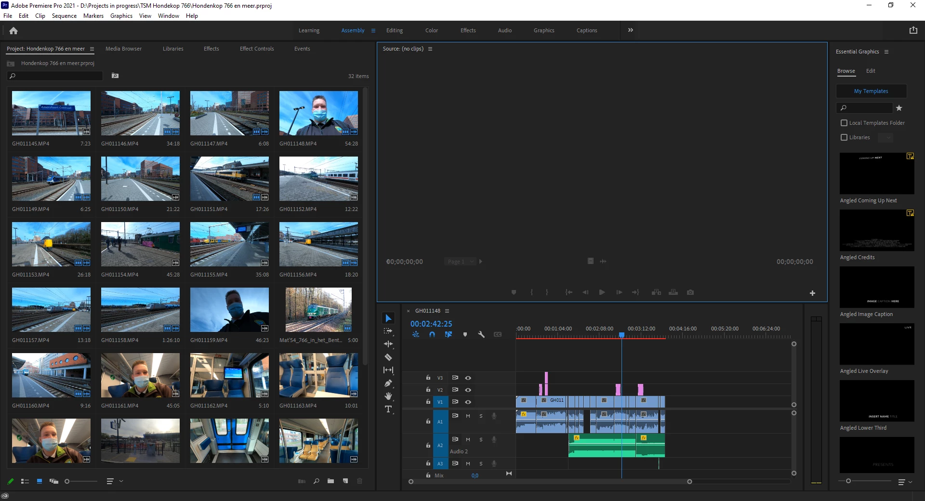
Task: Open Timeline Display Settings wrench
Action: 481,334
